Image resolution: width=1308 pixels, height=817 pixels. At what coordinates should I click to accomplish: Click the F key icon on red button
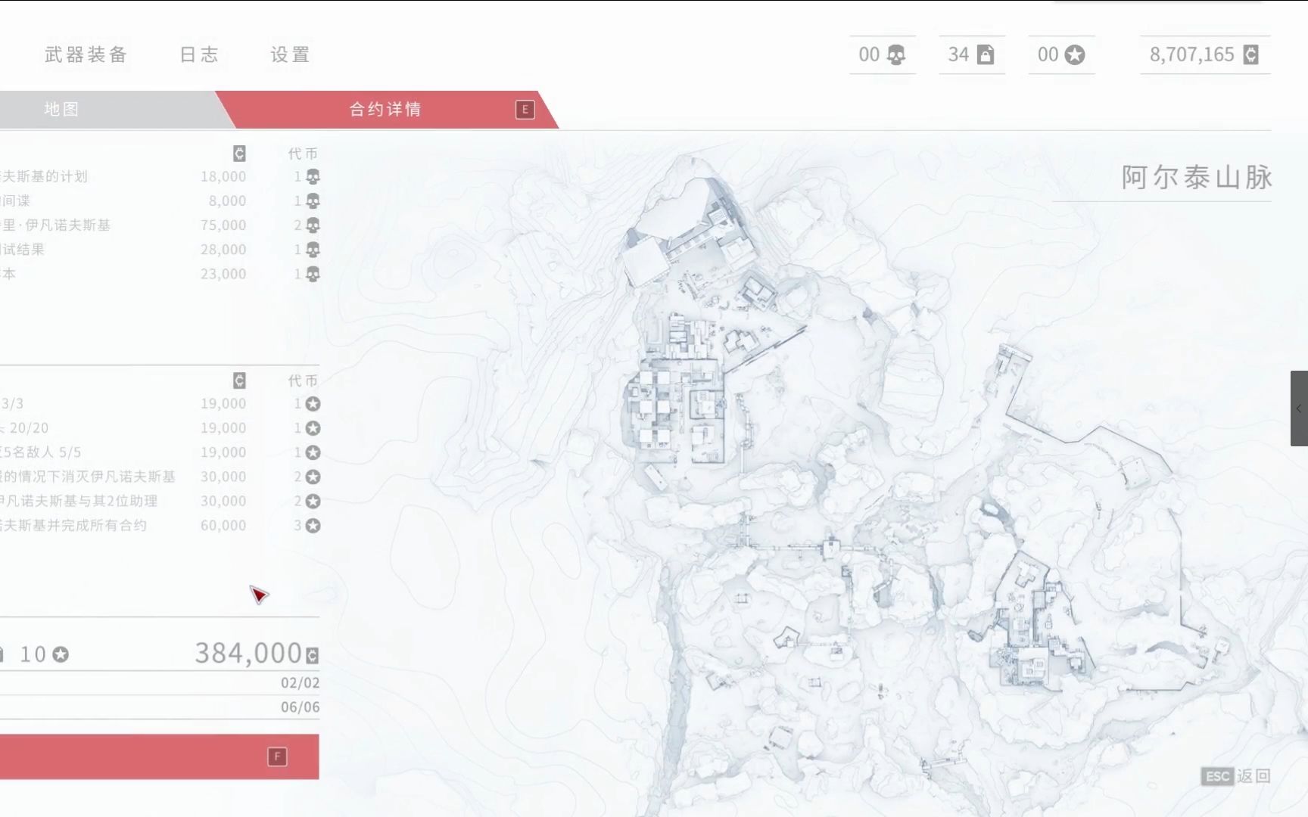277,756
